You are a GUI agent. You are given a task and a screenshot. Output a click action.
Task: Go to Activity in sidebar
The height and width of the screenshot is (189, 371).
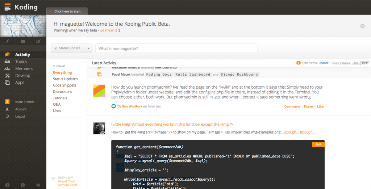pos(22,55)
